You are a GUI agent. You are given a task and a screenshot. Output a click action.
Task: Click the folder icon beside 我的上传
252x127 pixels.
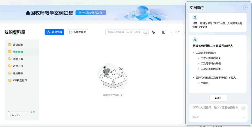click(x=10, y=66)
